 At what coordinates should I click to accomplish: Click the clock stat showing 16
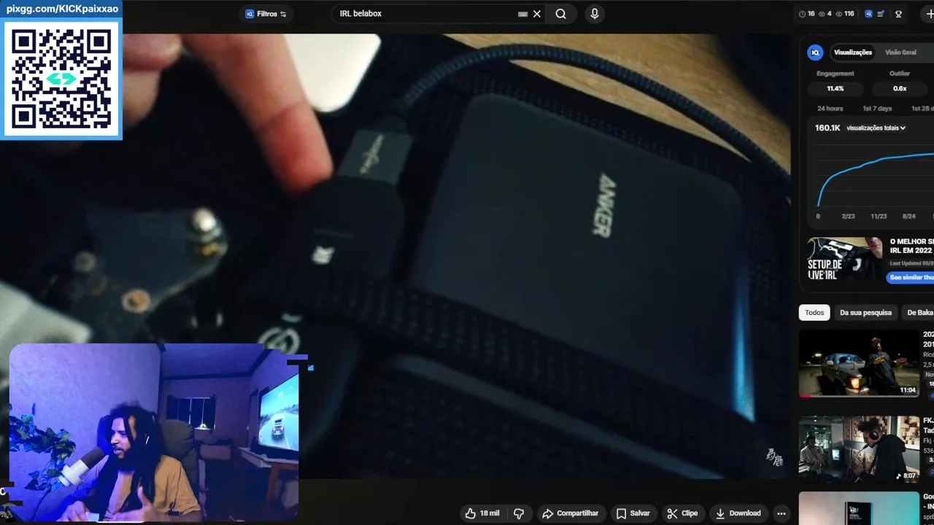(806, 14)
